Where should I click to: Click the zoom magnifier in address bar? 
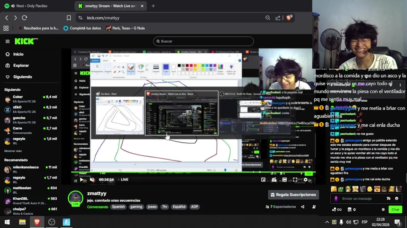click(x=268, y=18)
